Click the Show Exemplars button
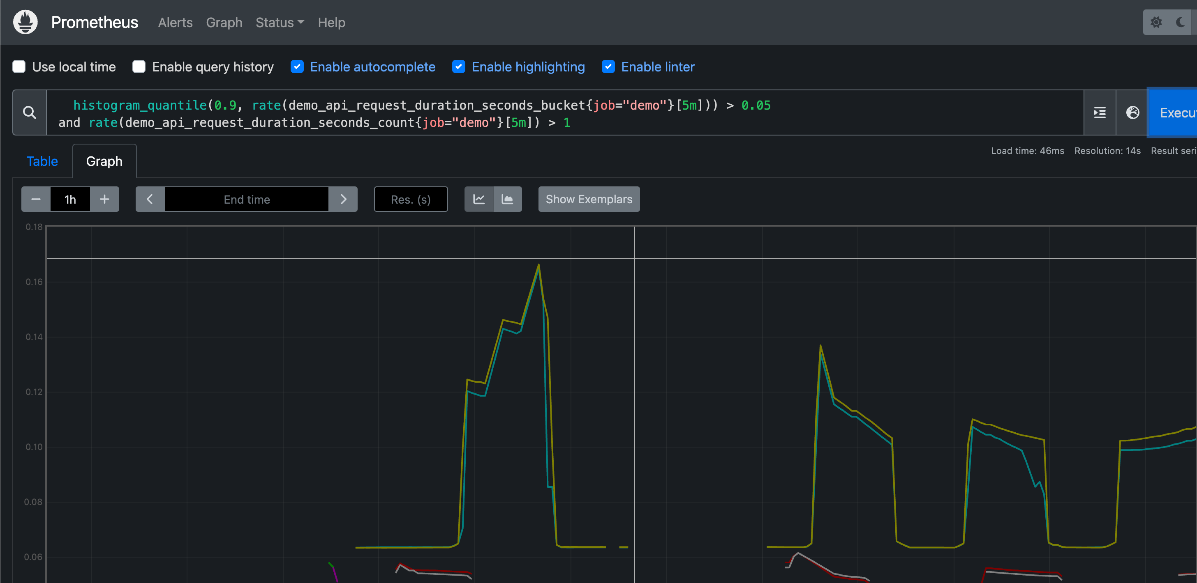 coord(589,199)
